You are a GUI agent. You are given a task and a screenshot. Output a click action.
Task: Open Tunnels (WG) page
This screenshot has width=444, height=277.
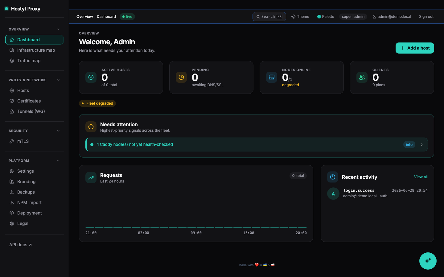34,111
